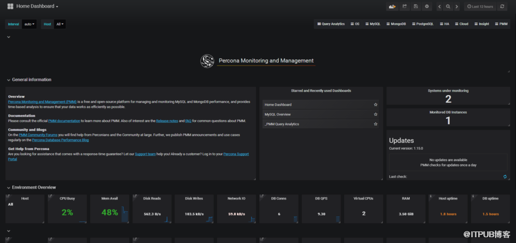
Task: Open the Cloud dashboards menu
Action: (461, 24)
